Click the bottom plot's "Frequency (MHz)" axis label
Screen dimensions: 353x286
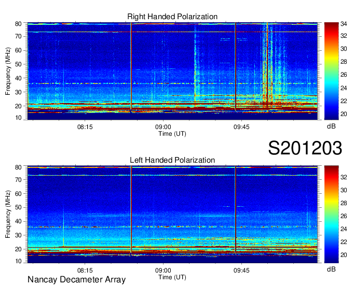coord(8,214)
